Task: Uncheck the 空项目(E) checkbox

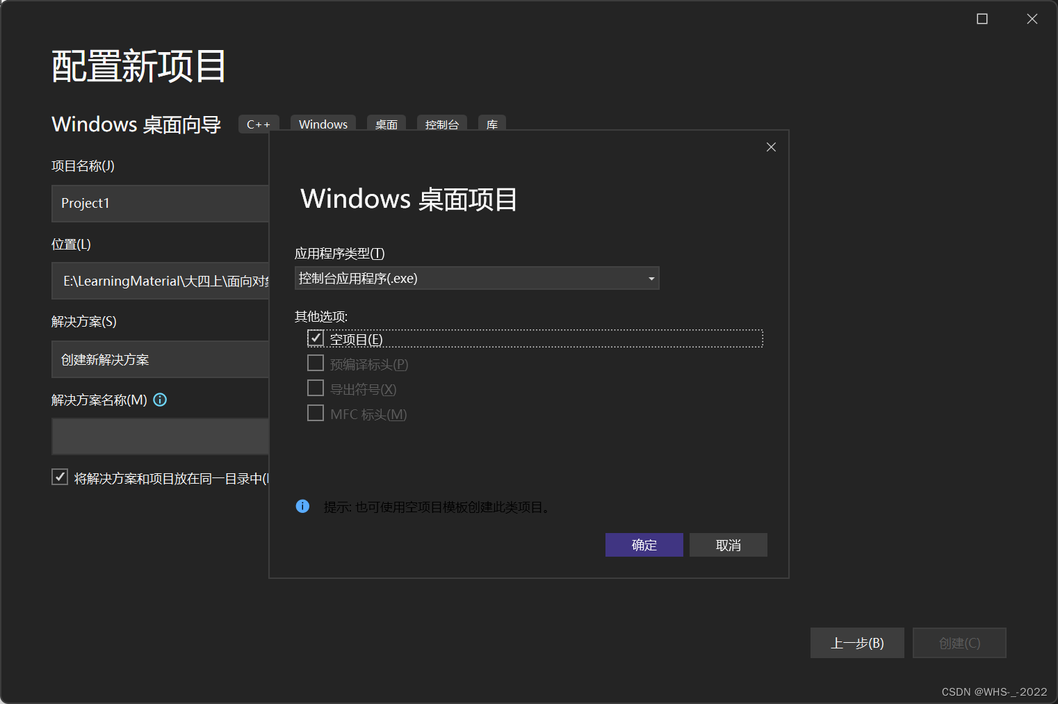Action: (316, 338)
